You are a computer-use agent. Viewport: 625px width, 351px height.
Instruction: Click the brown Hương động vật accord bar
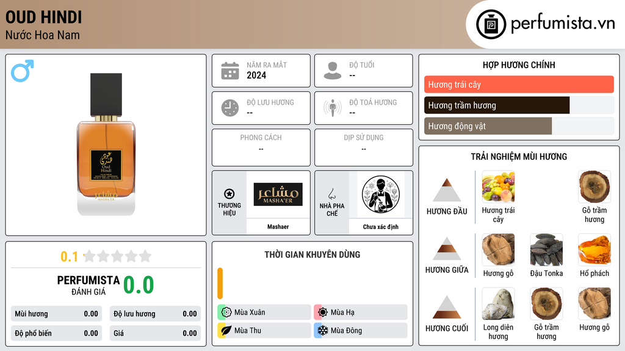coord(488,126)
